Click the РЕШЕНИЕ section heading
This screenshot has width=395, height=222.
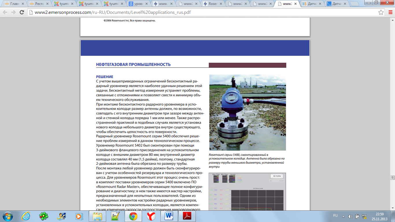click(x=105, y=77)
